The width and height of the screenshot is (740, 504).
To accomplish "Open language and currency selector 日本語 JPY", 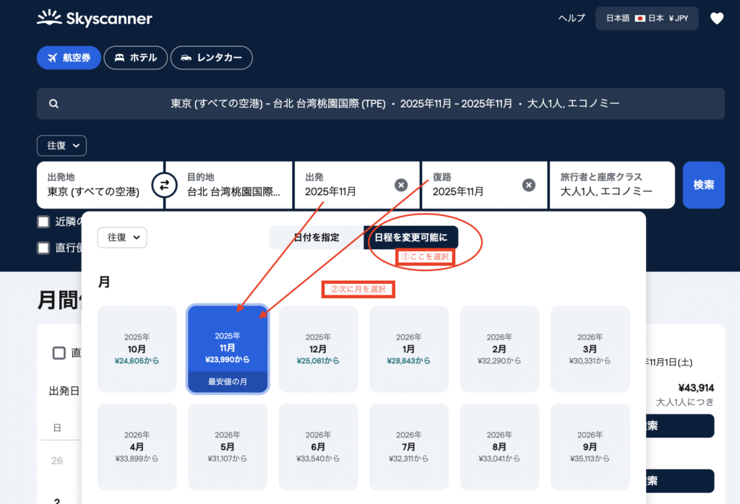I will click(647, 19).
